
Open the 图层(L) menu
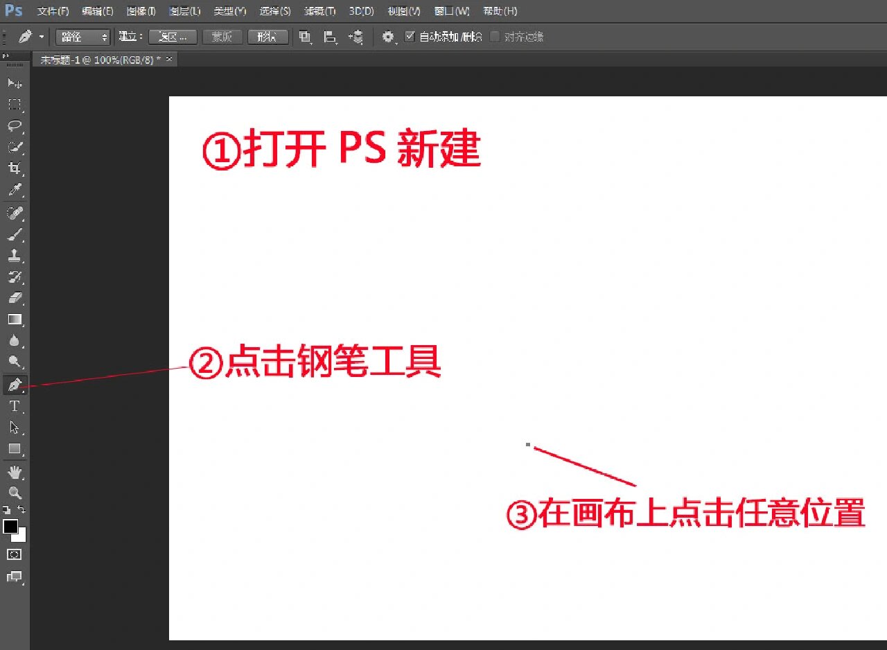[x=185, y=11]
